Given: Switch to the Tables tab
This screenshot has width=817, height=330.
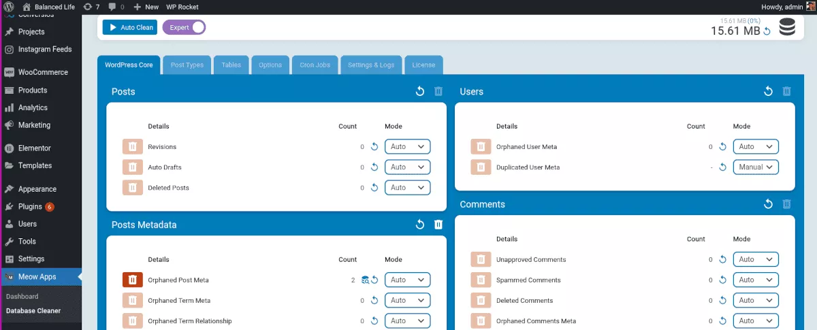Looking at the screenshot, I should click(x=231, y=65).
